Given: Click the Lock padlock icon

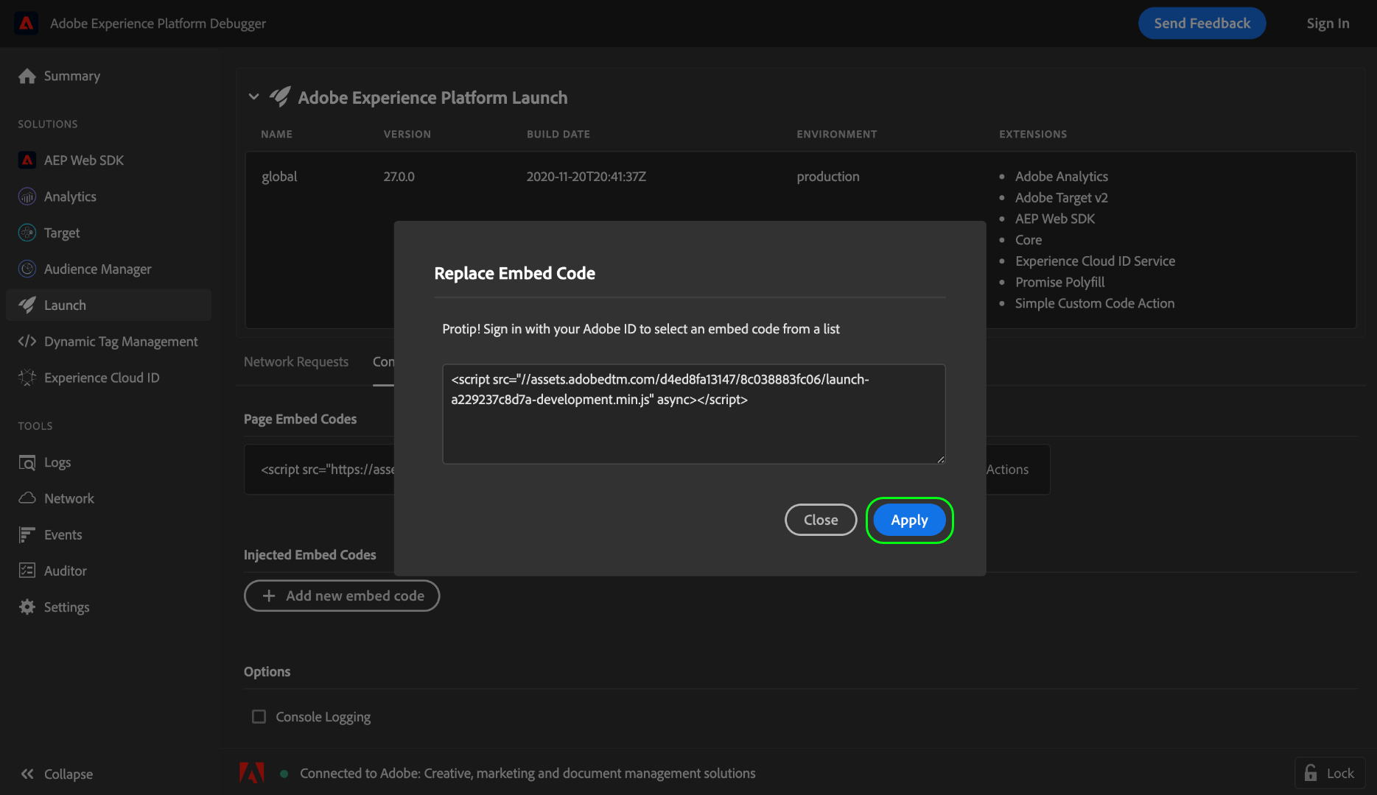Looking at the screenshot, I should pos(1311,773).
